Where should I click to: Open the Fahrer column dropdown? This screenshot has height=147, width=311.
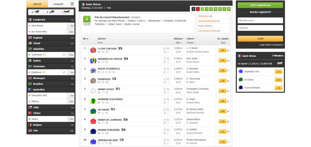[191, 39]
